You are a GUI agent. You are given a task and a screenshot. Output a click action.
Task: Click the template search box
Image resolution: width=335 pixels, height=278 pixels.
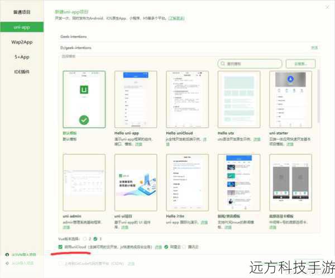(x=250, y=64)
